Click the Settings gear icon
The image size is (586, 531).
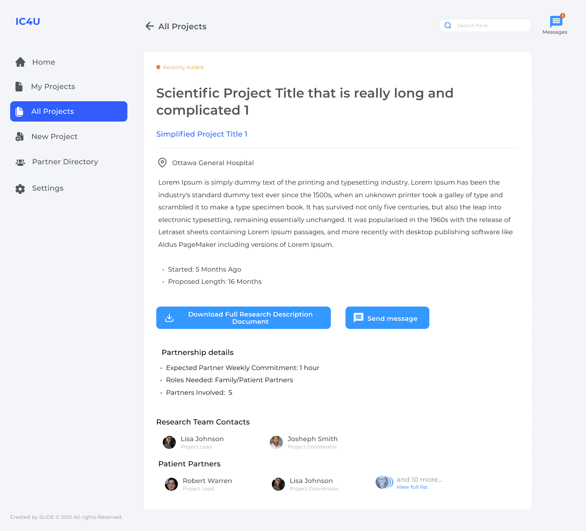click(20, 189)
